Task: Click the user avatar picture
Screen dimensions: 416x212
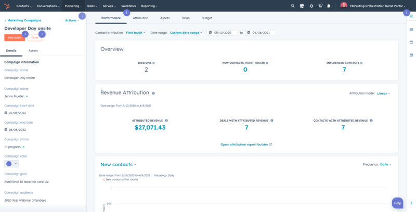Action: coord(344,6)
